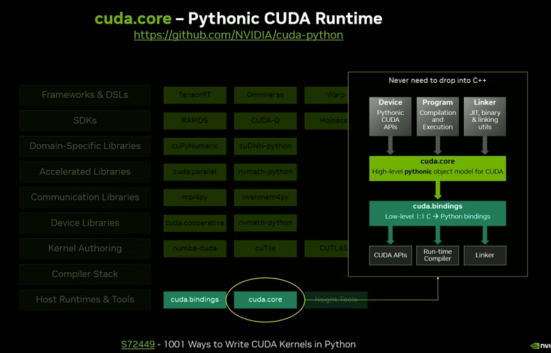This screenshot has height=353, width=551.
Task: Click the Program Compilation and Execution block
Action: [437, 116]
